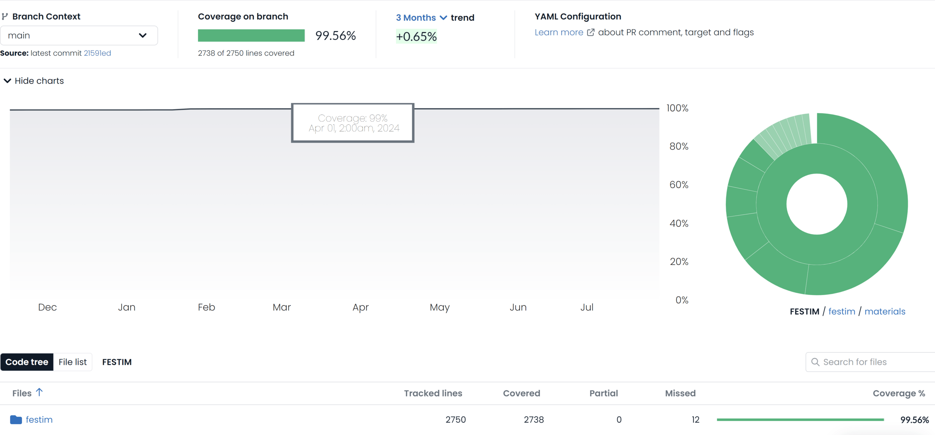Click the external link icon after Learn more
The width and height of the screenshot is (935, 435).
pos(591,32)
